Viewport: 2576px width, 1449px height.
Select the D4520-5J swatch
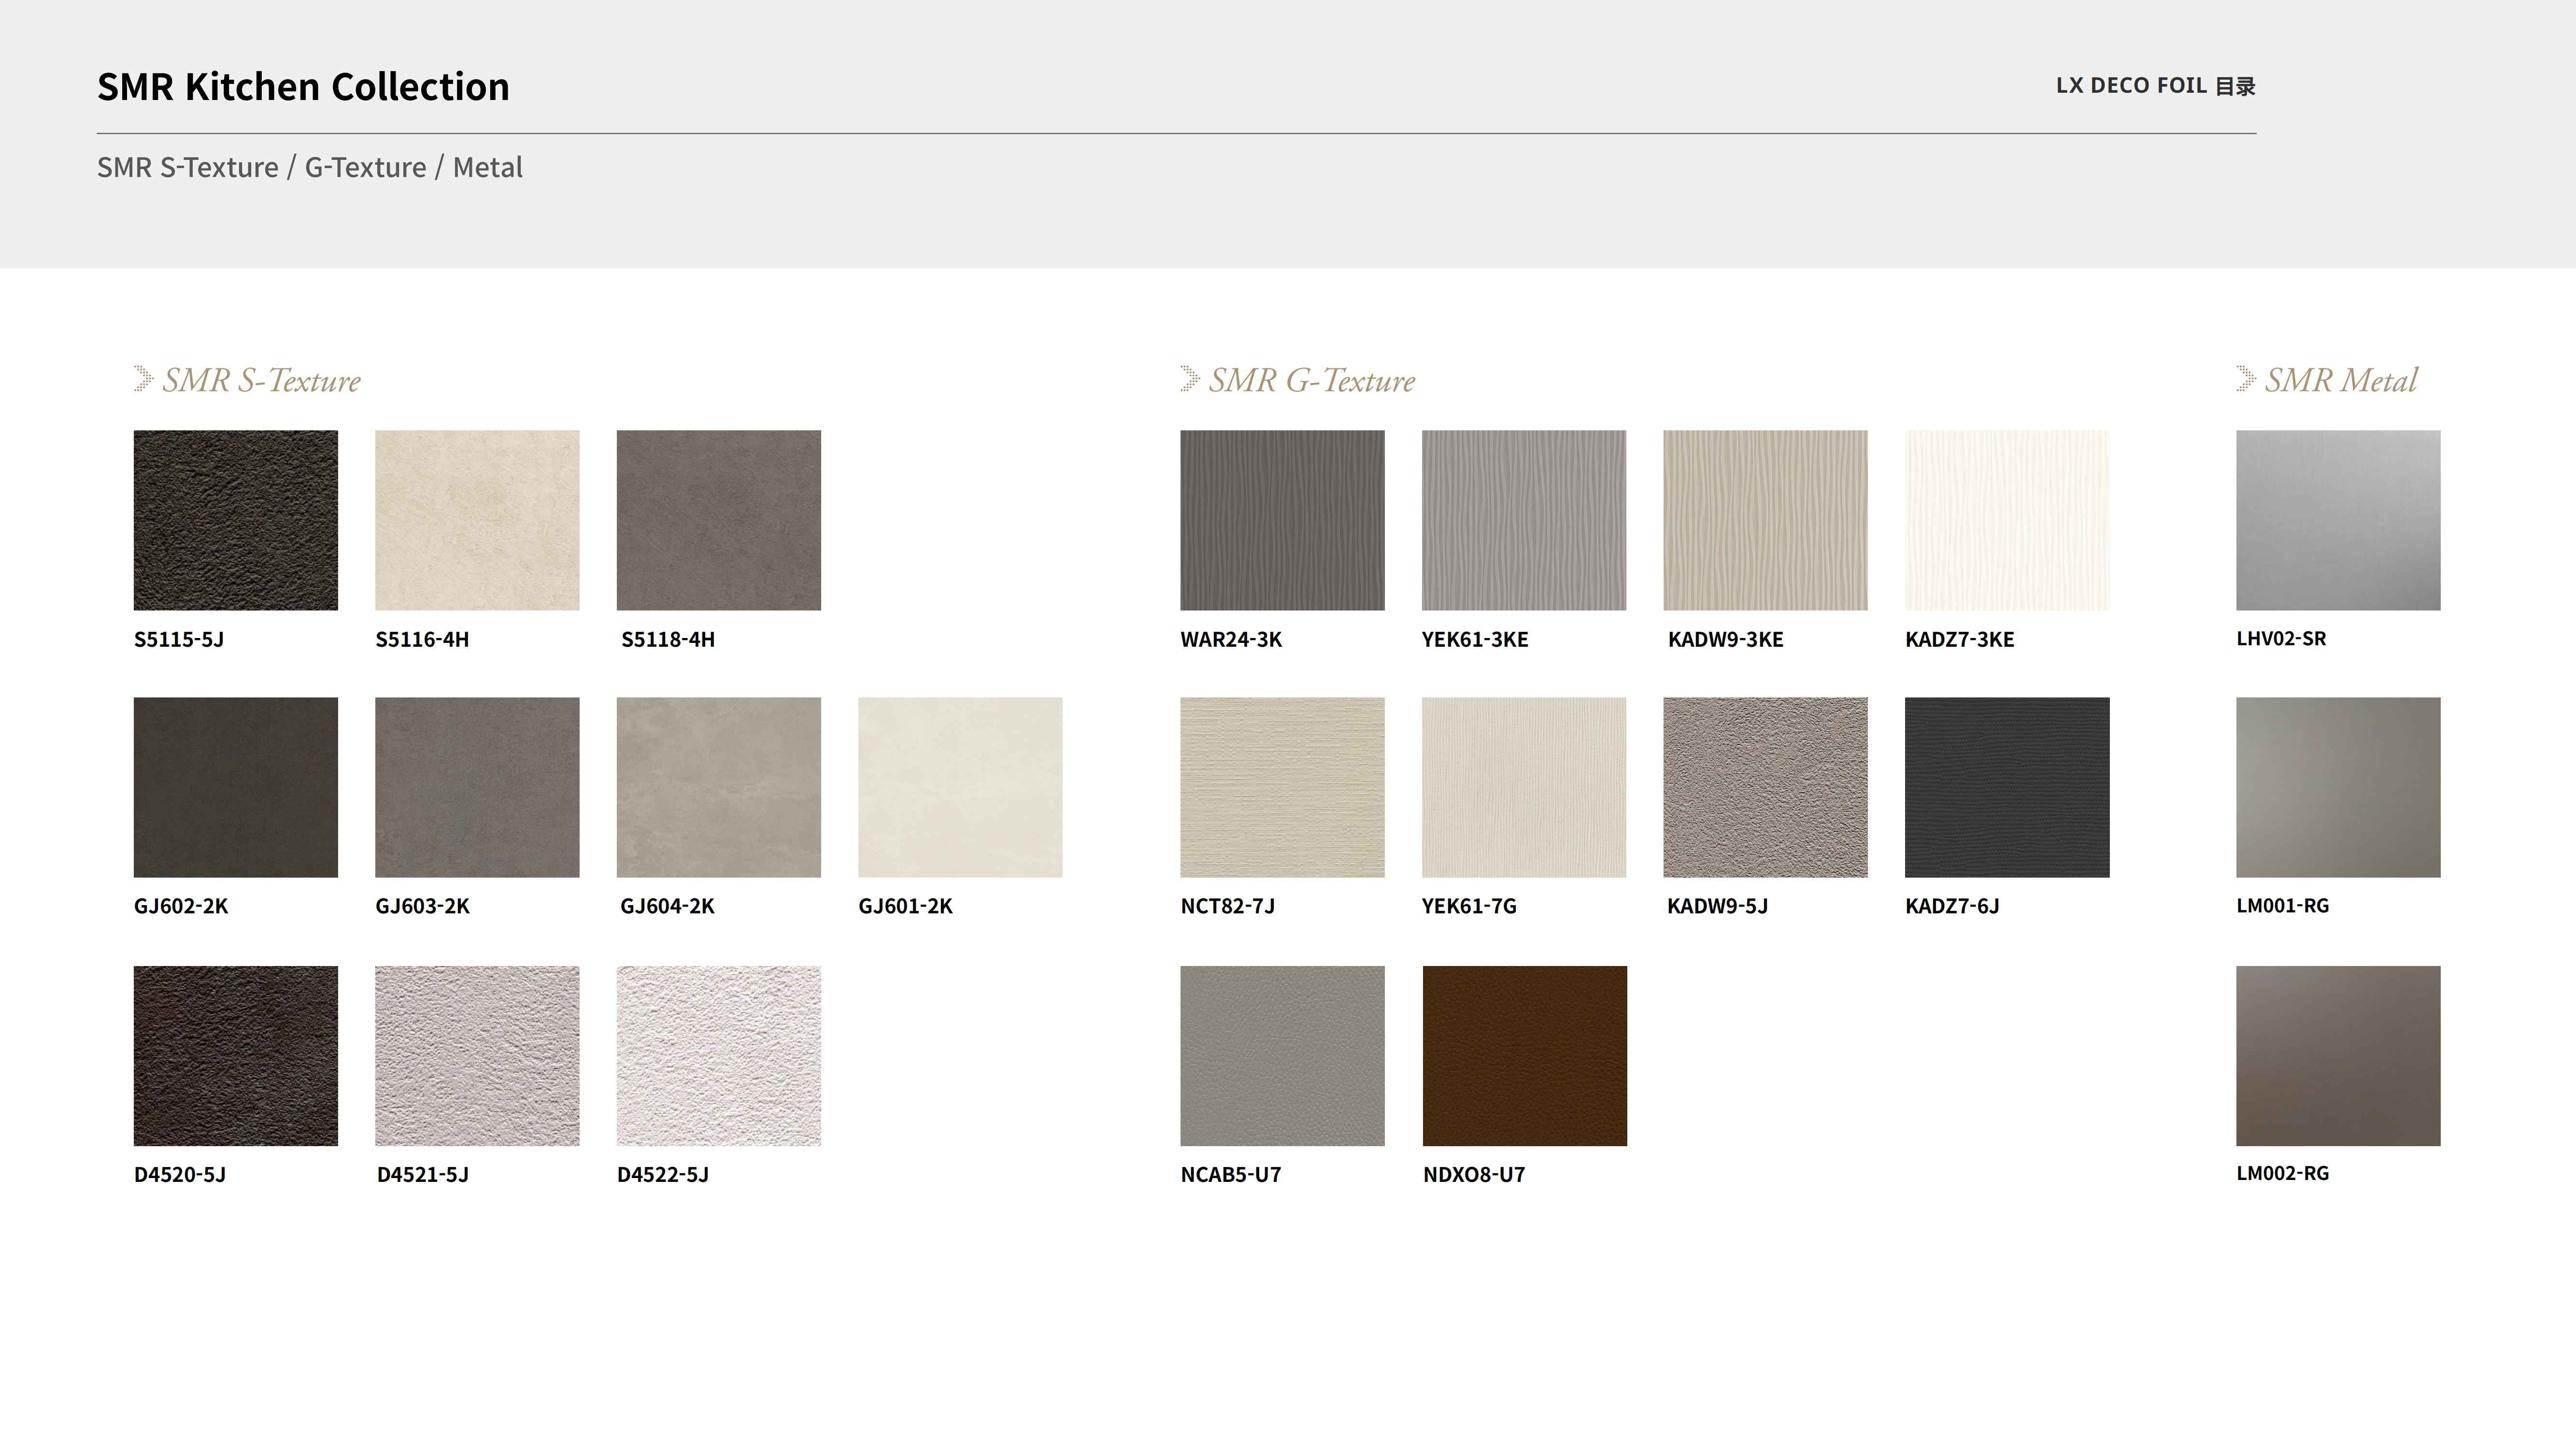pos(236,1055)
